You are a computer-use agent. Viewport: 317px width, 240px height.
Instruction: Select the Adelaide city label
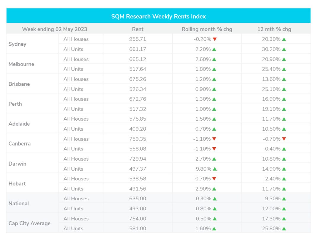19,124
